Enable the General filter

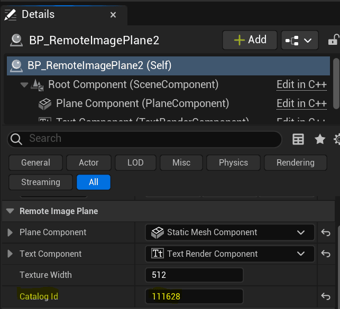35,162
